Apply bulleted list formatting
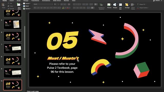Viewport: 164px width, 92px height. pyautogui.click(x=74, y=4)
